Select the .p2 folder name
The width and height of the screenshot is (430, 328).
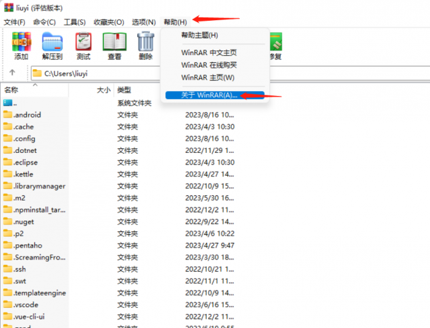[x=19, y=233]
